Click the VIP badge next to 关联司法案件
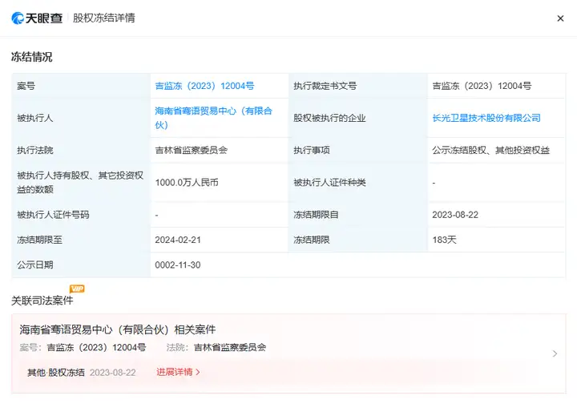 [77, 289]
